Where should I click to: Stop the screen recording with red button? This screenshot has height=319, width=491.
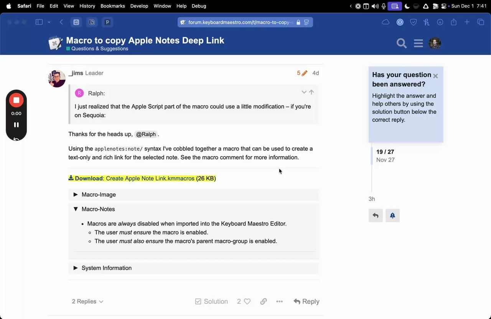pyautogui.click(x=16, y=100)
